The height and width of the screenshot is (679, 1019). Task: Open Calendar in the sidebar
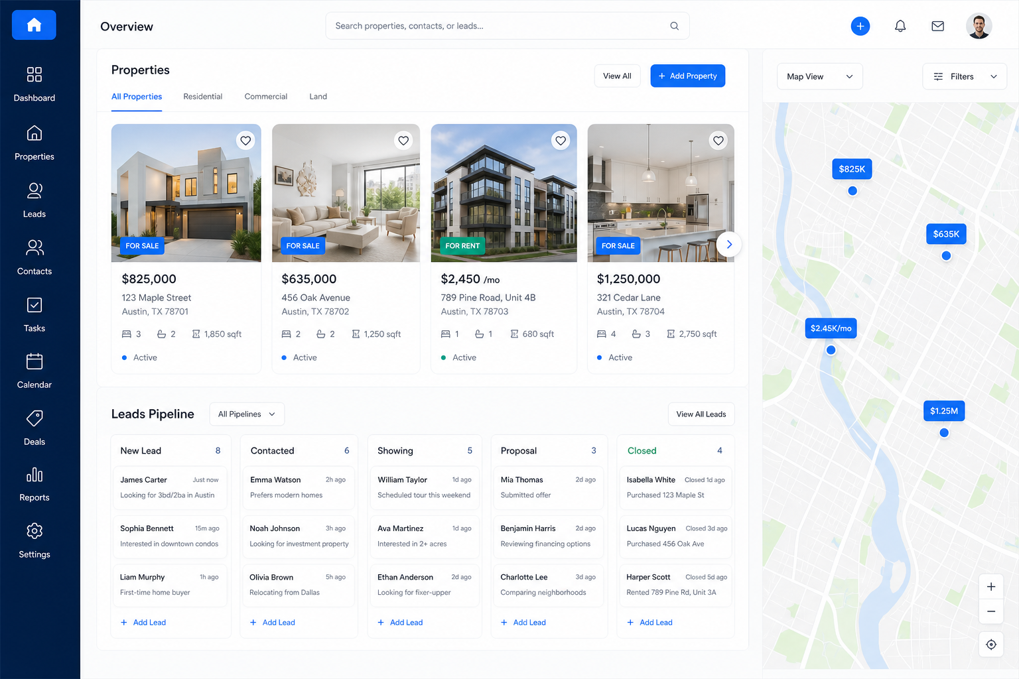click(x=34, y=371)
